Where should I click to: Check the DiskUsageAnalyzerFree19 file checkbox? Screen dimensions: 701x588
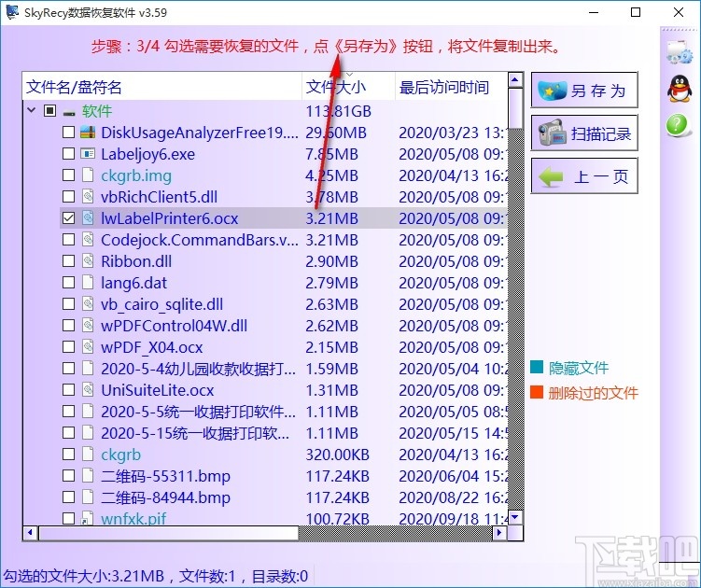coord(68,133)
